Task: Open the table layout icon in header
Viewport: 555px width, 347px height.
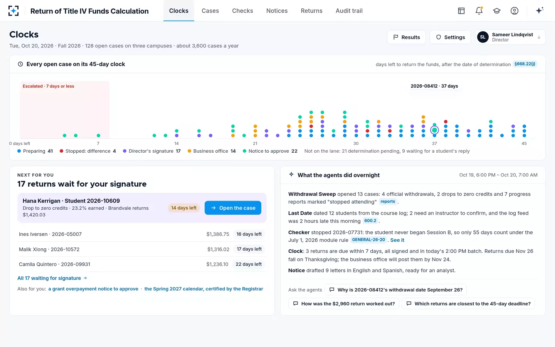Action: click(x=461, y=11)
